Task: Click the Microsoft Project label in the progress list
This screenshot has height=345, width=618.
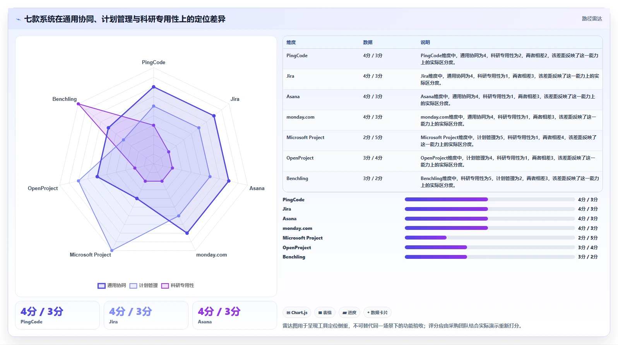Action: coord(303,238)
